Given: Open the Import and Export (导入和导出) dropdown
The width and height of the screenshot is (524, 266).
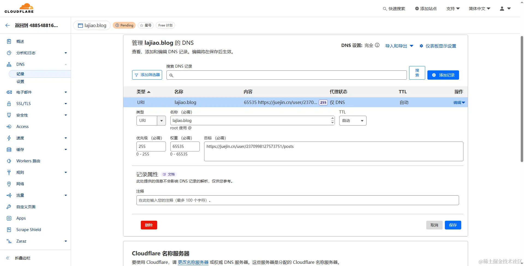Looking at the screenshot, I should [399, 46].
